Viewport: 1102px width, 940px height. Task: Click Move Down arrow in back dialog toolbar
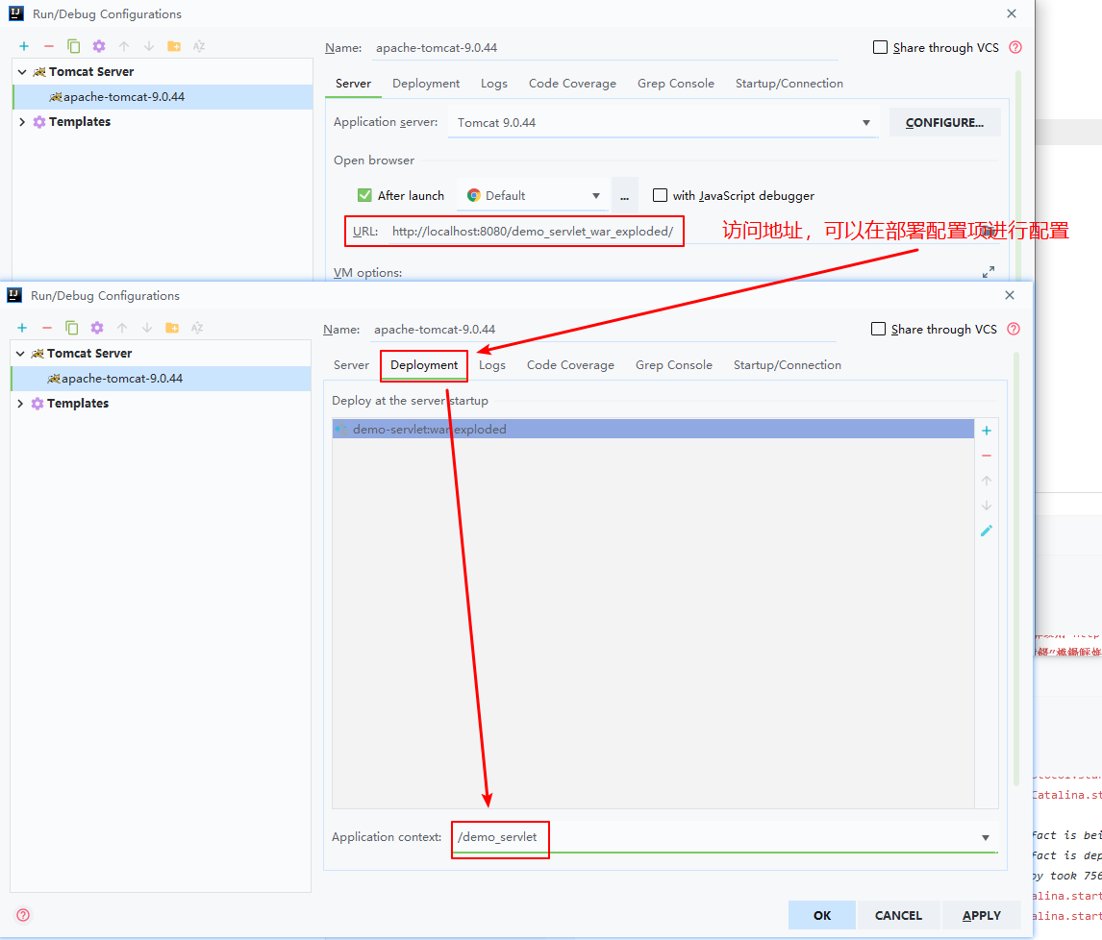pos(149,46)
